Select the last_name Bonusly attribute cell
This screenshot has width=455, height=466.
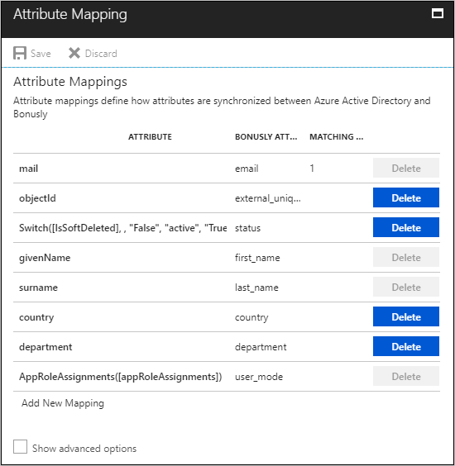click(256, 288)
